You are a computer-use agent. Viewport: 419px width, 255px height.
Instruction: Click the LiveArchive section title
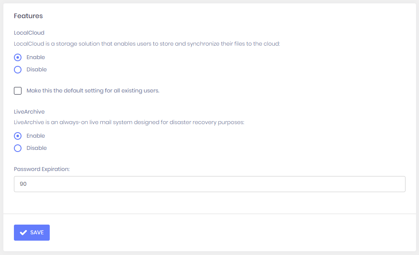[x=29, y=111]
